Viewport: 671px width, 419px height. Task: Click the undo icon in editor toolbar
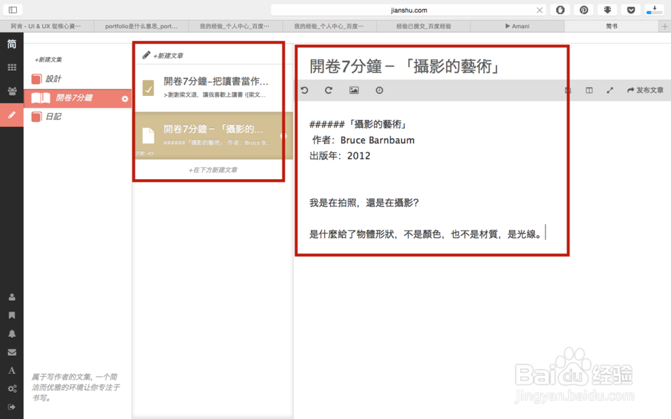305,90
